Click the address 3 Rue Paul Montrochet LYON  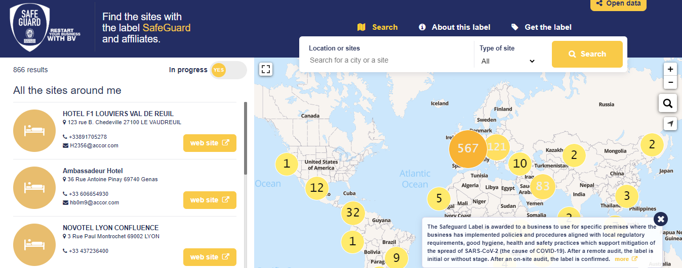click(x=113, y=236)
